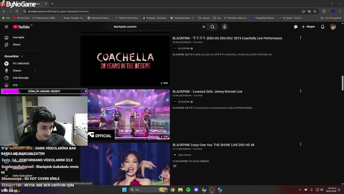Expand the Abonelikler section chevron
Screen dimensions: 344x194
[22, 56]
